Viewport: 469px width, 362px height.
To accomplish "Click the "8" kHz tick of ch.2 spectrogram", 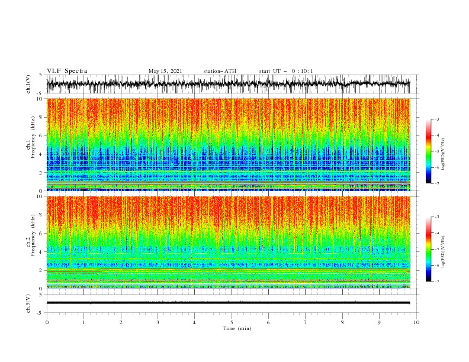I will 41,215.
